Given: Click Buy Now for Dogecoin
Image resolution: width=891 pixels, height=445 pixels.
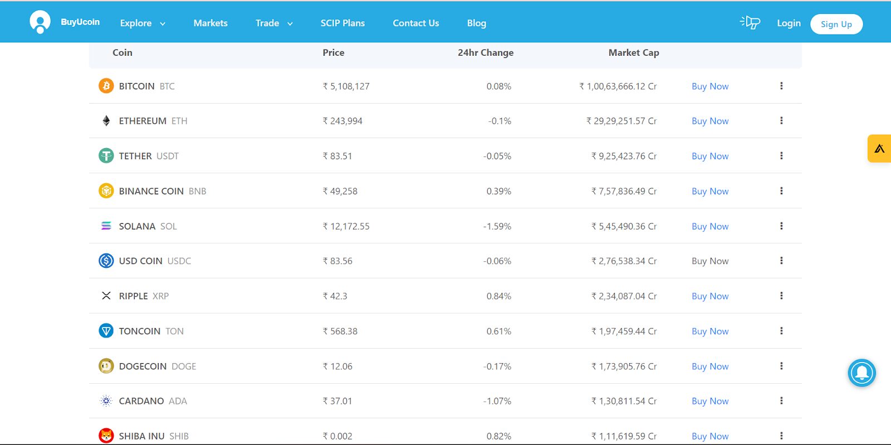Looking at the screenshot, I should [710, 366].
